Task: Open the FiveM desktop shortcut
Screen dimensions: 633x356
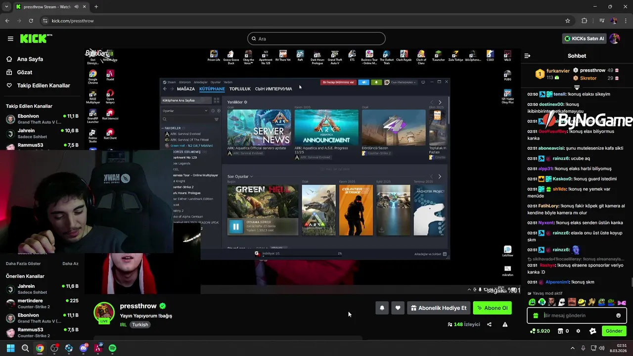Action: point(110,75)
